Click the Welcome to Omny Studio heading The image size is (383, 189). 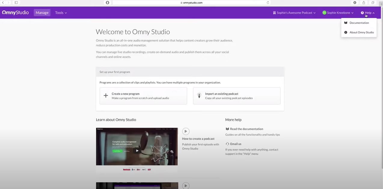[133, 32]
